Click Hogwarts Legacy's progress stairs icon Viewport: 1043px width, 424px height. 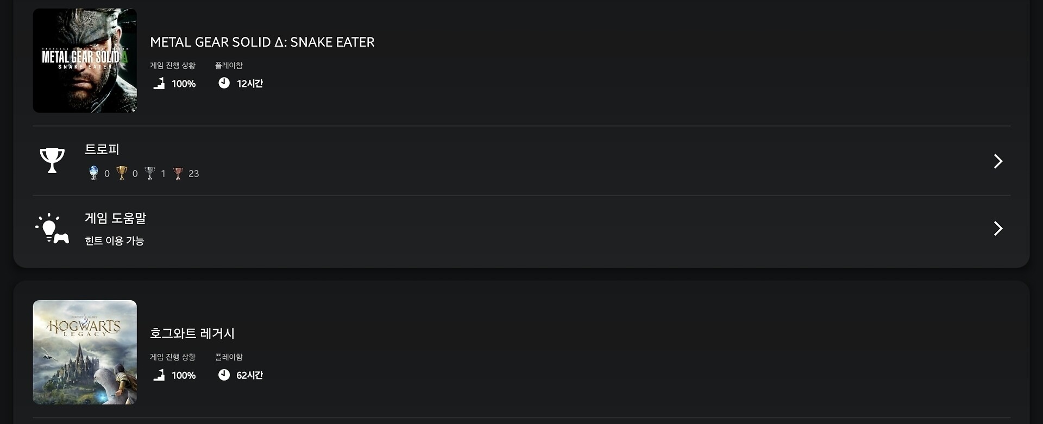click(x=159, y=375)
